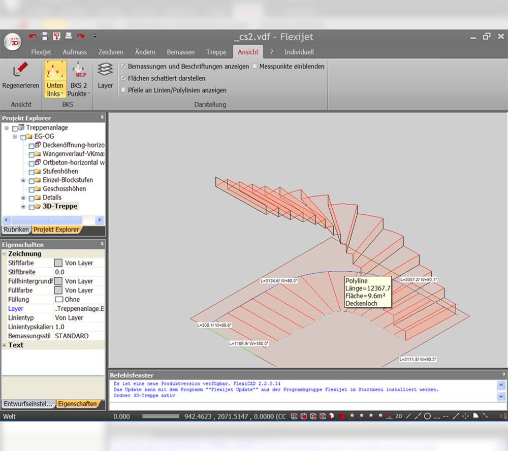The width and height of the screenshot is (508, 451).
Task: Click the circle snap icon in status bar
Action: point(427,416)
